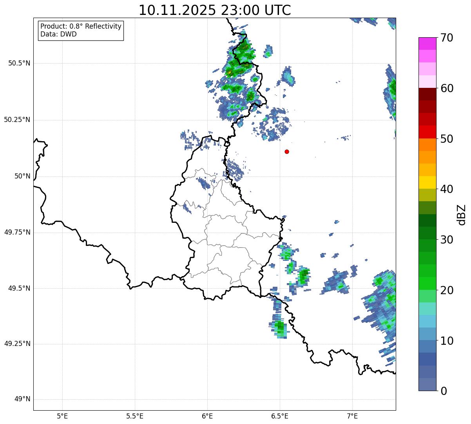The height and width of the screenshot is (424, 471).
Task: Click the latitude label 49.25°N
Action: (x=17, y=344)
